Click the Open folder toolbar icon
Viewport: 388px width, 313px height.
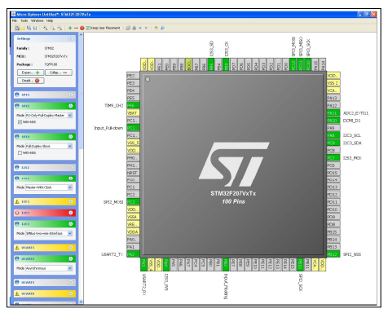coord(23,28)
